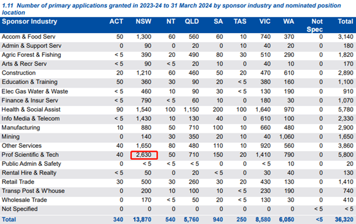Click the WA grand total 6,050
Screen dimensions: 356x224
(287, 220)
